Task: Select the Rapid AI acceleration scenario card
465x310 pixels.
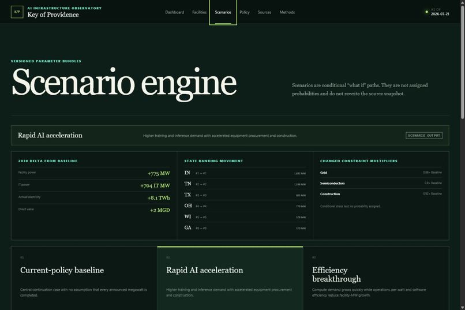Action: click(x=230, y=278)
